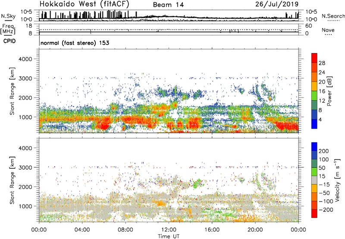The height and width of the screenshot is (239, 345).
Task: Click the '4000' tick on the power panel
Action: (25, 59)
